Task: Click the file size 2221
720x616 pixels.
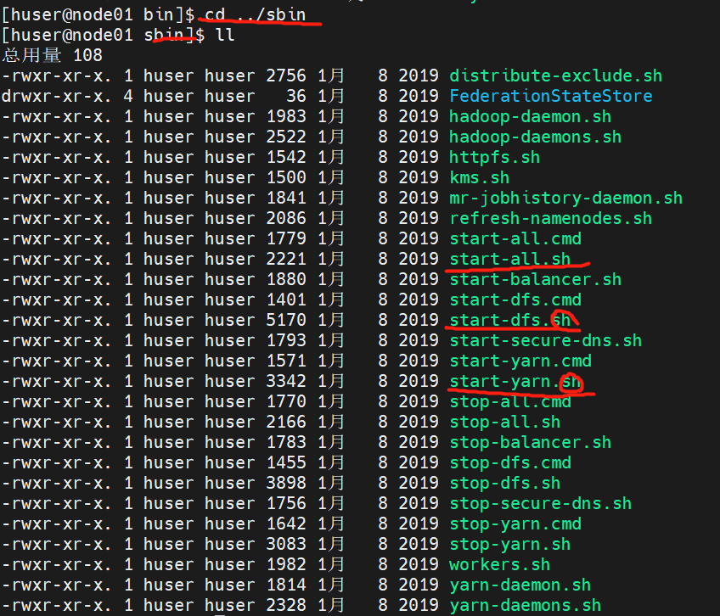Action: (286, 259)
